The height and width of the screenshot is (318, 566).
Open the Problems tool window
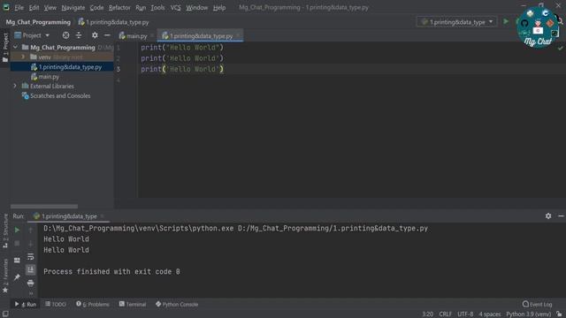tap(93, 304)
